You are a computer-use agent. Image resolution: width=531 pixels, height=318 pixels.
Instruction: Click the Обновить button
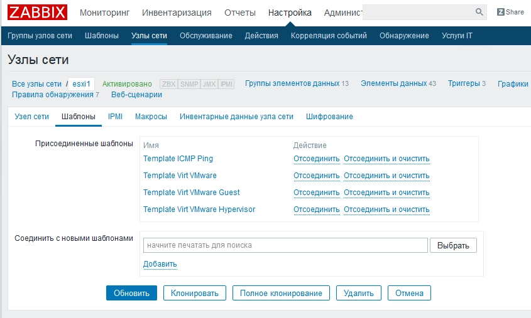pos(131,293)
